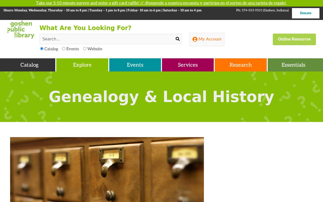
Task: Click the card catalog drawers photo
Action: (107, 169)
